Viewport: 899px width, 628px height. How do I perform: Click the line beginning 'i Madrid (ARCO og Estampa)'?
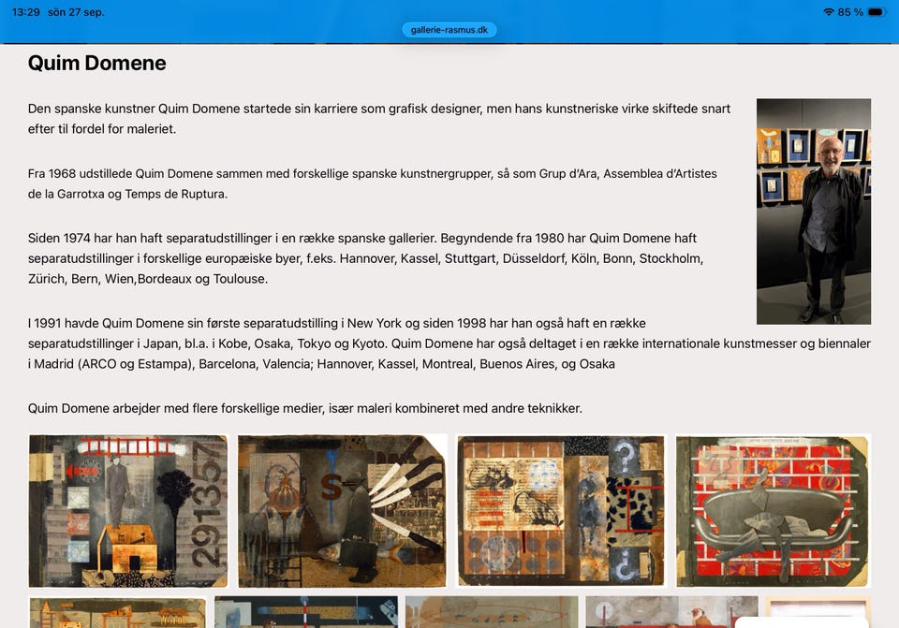(321, 364)
